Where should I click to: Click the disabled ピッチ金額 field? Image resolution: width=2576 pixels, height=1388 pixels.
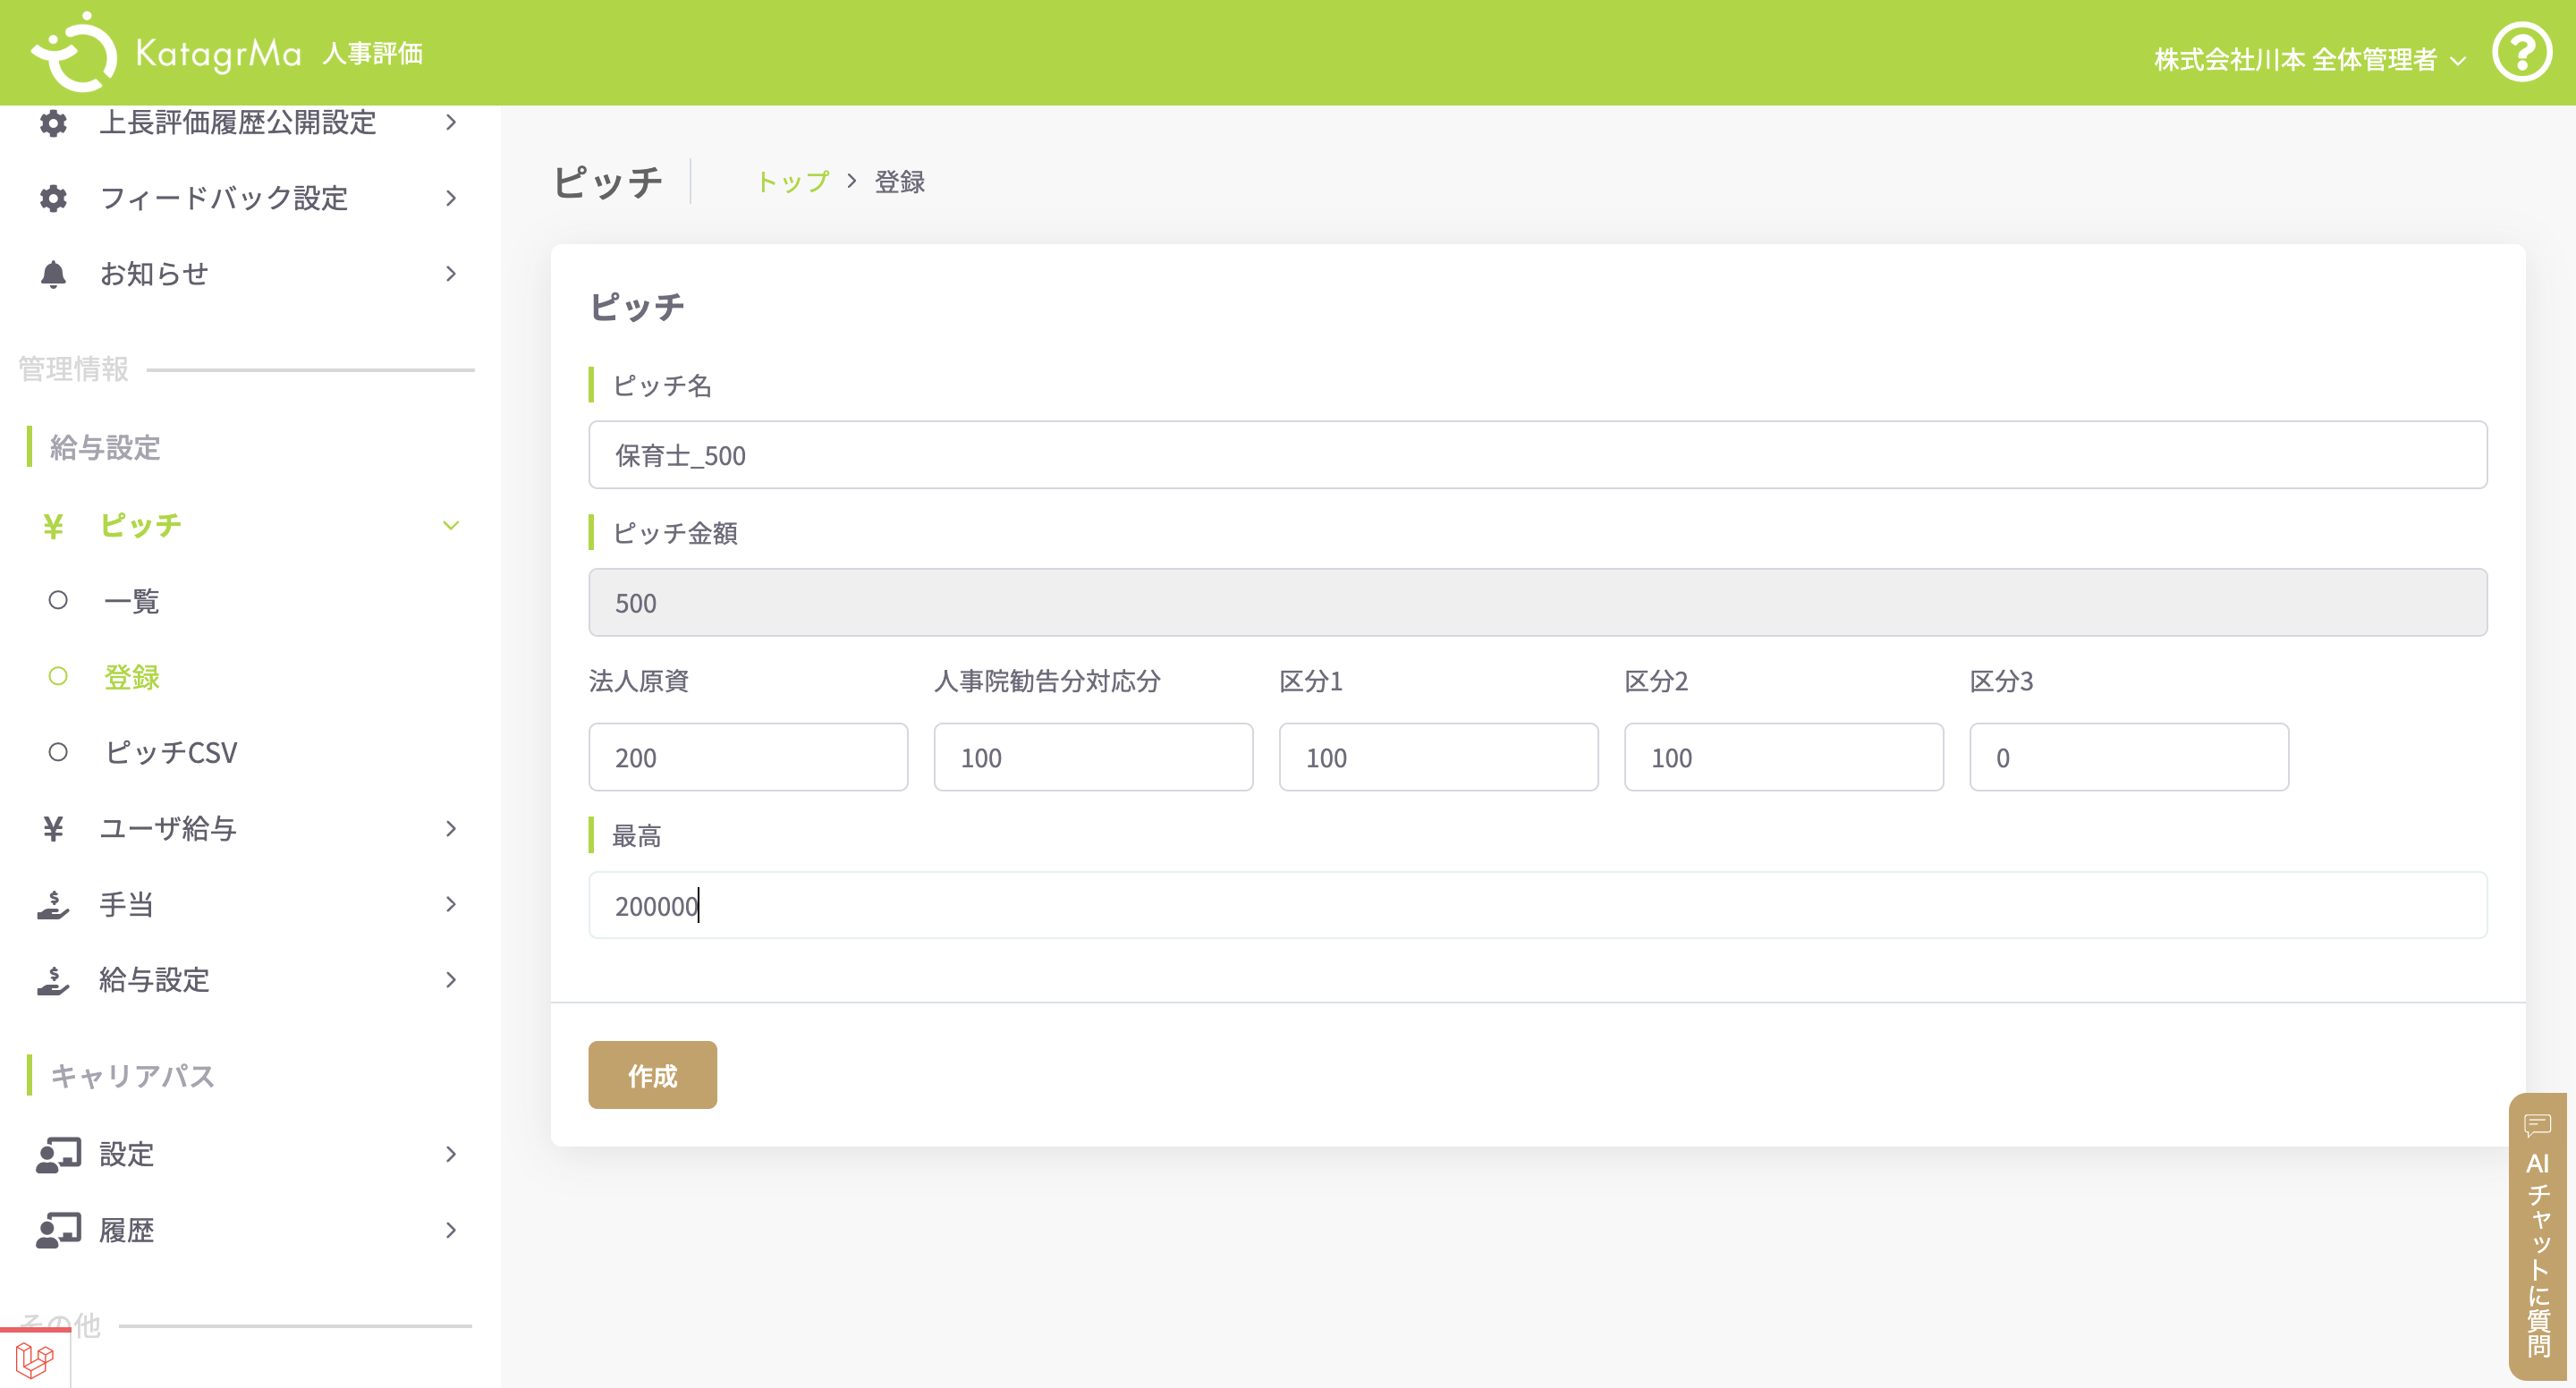pyautogui.click(x=1537, y=603)
